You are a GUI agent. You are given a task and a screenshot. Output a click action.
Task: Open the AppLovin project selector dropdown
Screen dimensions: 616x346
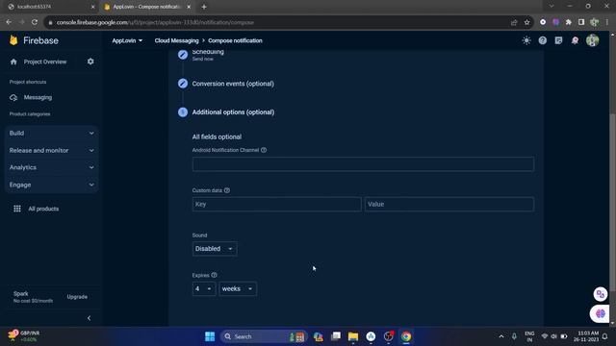pos(127,40)
